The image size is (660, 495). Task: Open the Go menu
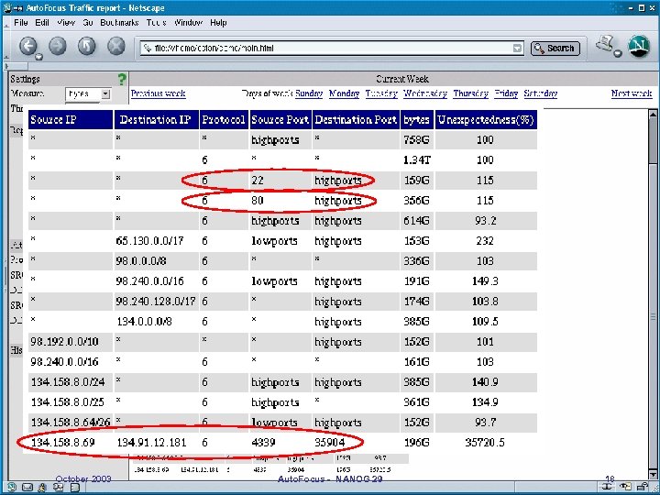click(x=88, y=23)
